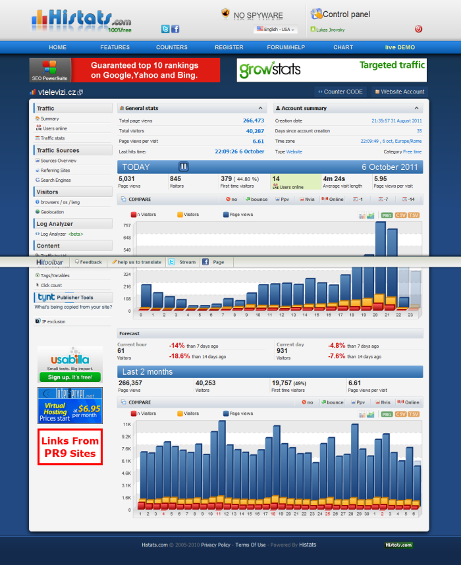Click the Counter CODE button

(x=340, y=92)
